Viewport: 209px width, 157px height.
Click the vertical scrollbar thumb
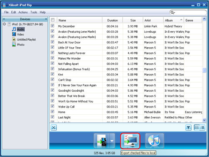point(204,70)
